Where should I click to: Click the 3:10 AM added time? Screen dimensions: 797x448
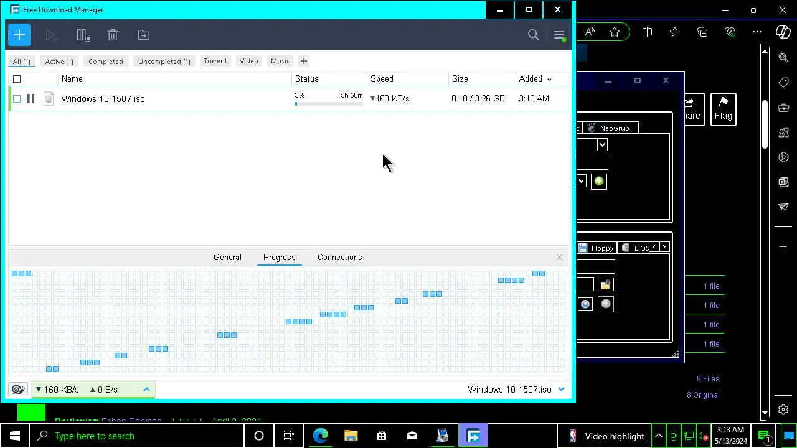pyautogui.click(x=534, y=98)
